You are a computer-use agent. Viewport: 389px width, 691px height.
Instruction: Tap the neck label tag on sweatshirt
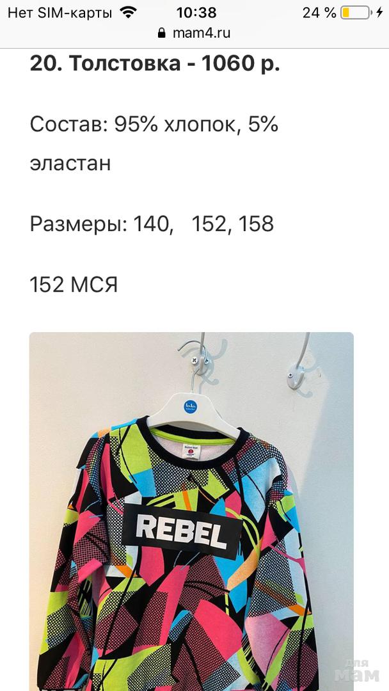click(x=191, y=452)
